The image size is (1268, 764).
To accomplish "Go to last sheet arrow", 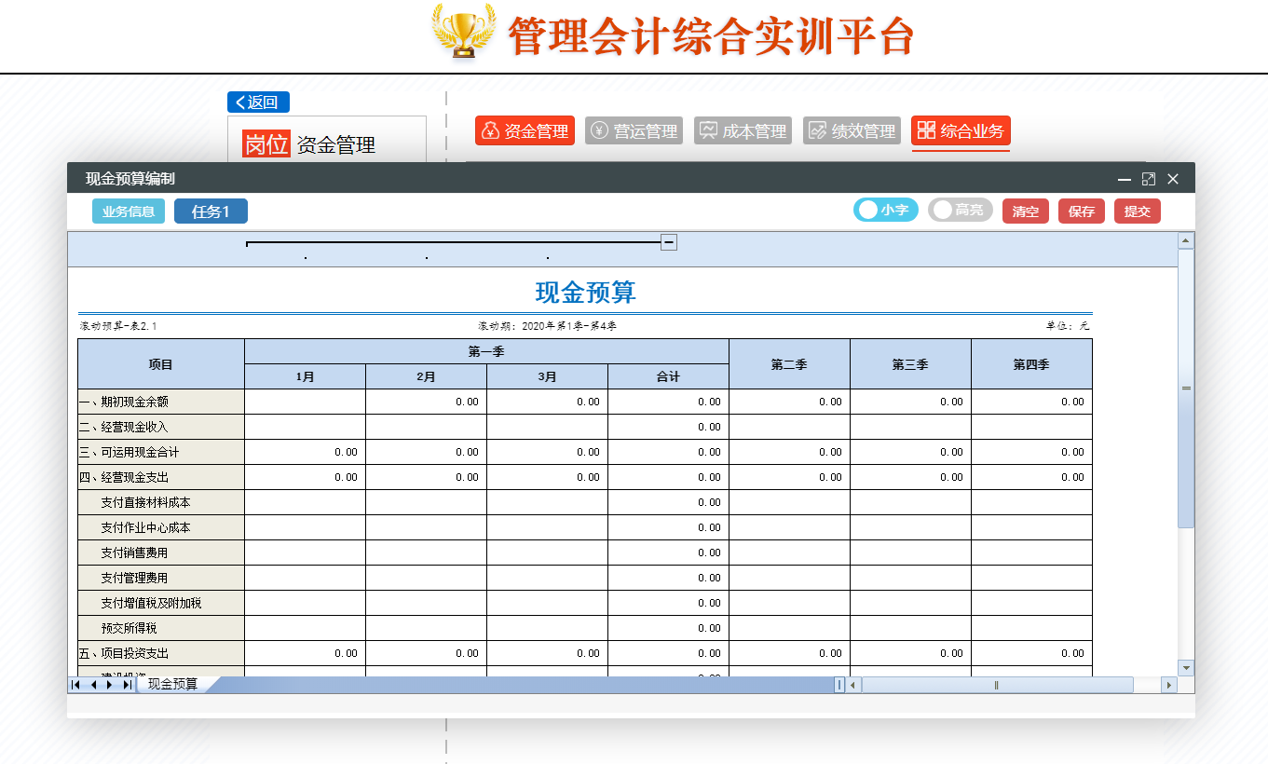I will pyautogui.click(x=127, y=685).
